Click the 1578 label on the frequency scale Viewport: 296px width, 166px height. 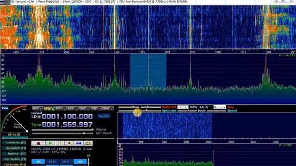coord(218,52)
